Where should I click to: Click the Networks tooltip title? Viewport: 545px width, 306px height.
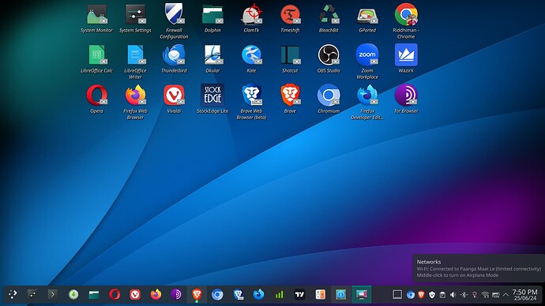click(429, 262)
